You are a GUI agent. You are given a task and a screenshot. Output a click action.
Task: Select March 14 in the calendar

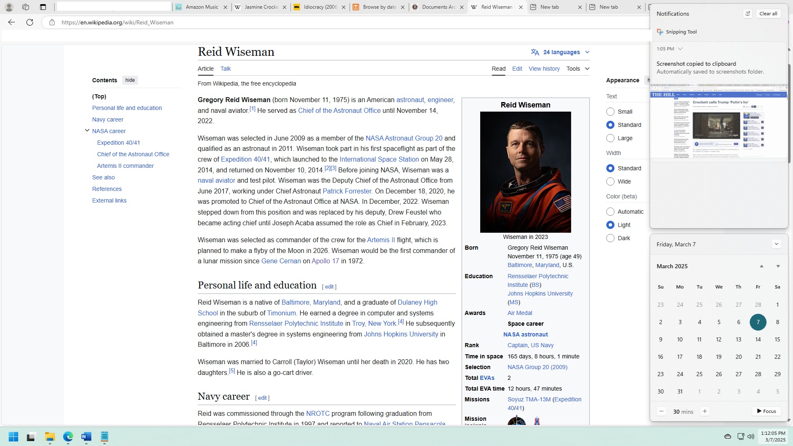[x=758, y=339]
